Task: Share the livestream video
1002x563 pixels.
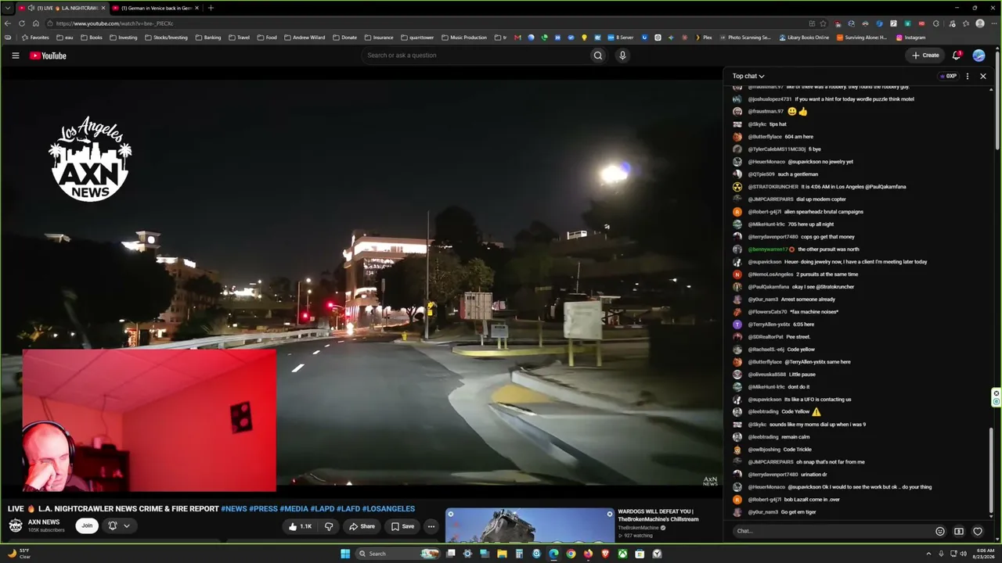Action: (x=362, y=526)
